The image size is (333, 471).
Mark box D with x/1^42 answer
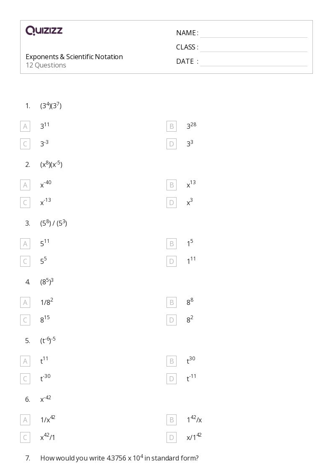pyautogui.click(x=171, y=437)
